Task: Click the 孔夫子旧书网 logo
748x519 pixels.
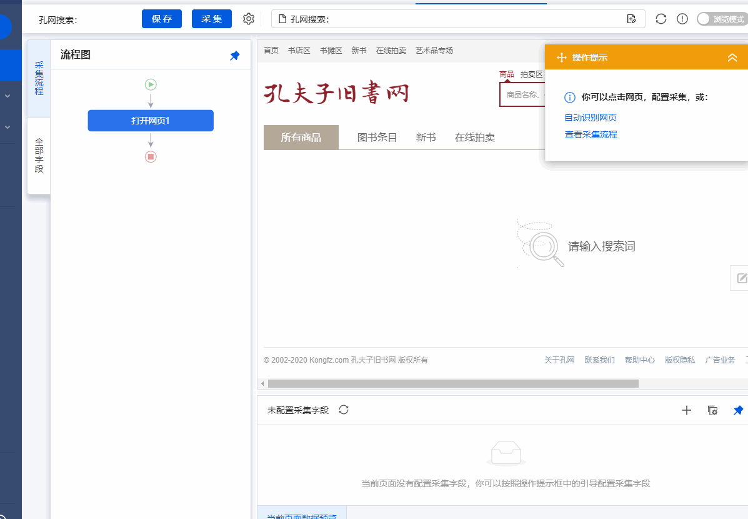Action: [336, 93]
